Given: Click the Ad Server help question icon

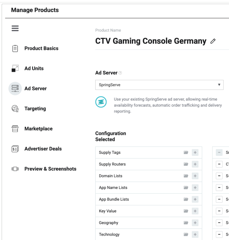Looking at the screenshot, I should click(x=120, y=73).
